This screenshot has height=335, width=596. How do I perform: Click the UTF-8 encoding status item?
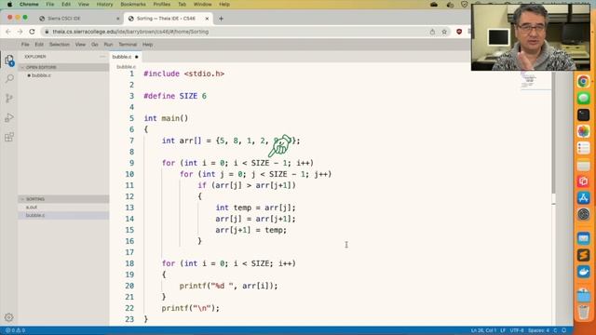[517, 330]
